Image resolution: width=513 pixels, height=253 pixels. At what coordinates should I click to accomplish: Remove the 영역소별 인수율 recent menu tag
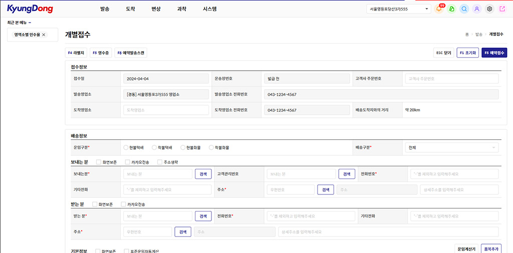(44, 35)
